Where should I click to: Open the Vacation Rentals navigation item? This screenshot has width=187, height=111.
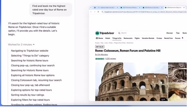(148, 38)
